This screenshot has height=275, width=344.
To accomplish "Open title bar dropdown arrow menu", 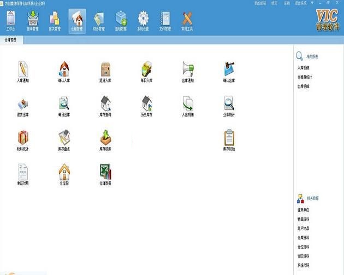I will click(312, 3).
